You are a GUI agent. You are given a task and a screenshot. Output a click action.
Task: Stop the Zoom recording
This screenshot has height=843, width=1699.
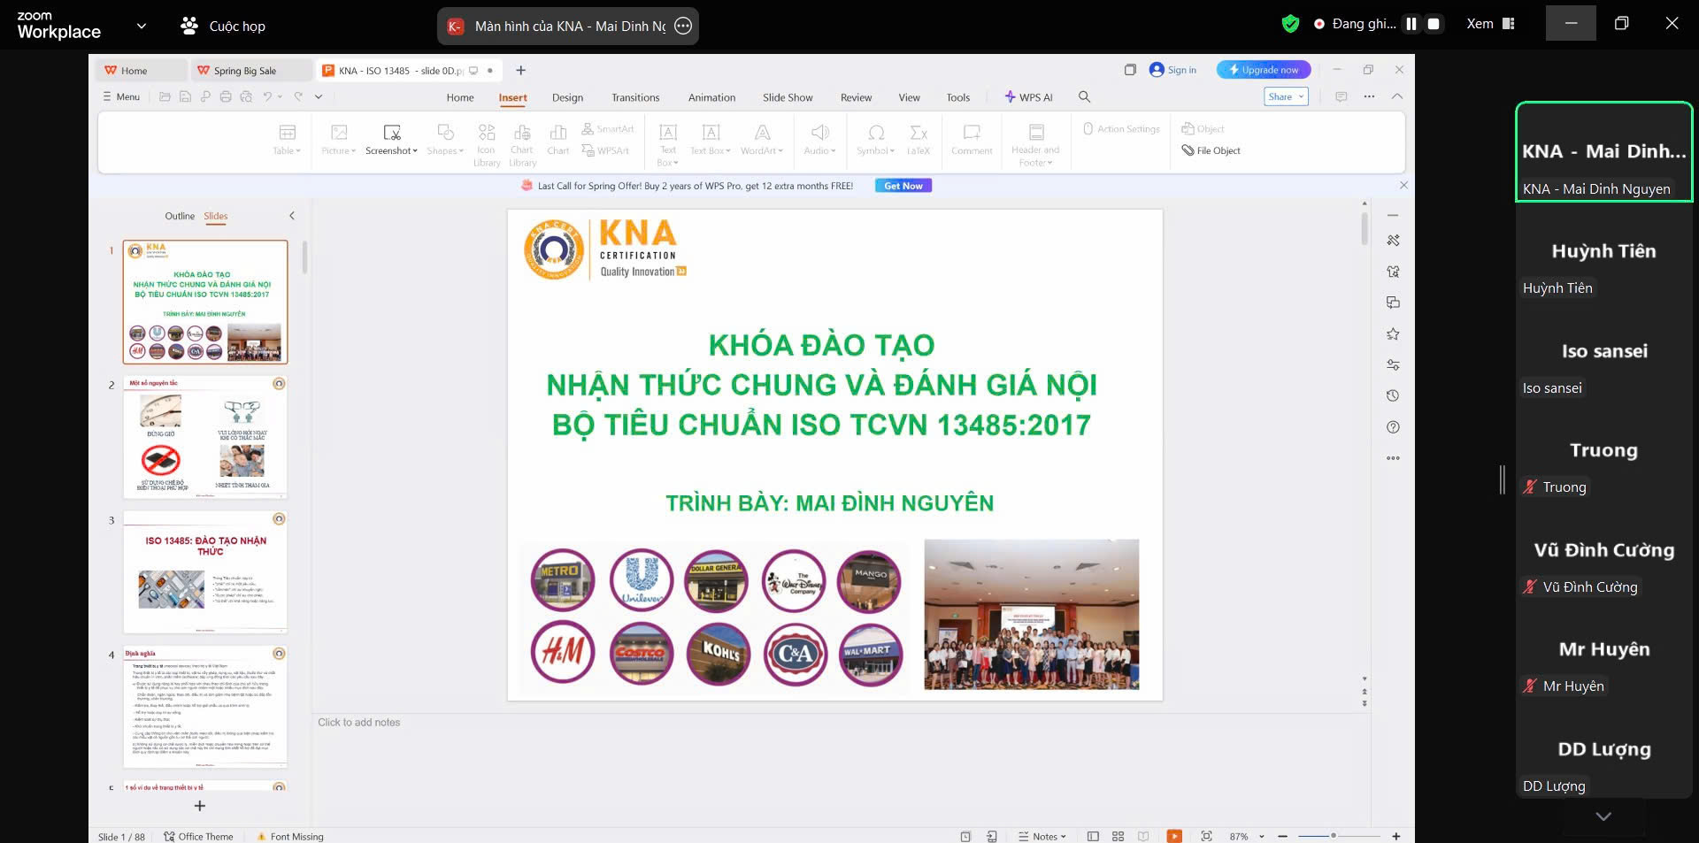click(1434, 24)
